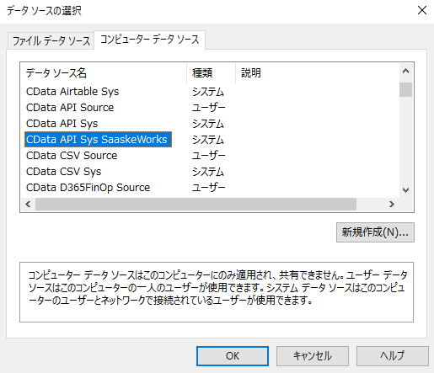Close the データ ソースの選択 dialog
The image size is (434, 373).
coord(422,11)
